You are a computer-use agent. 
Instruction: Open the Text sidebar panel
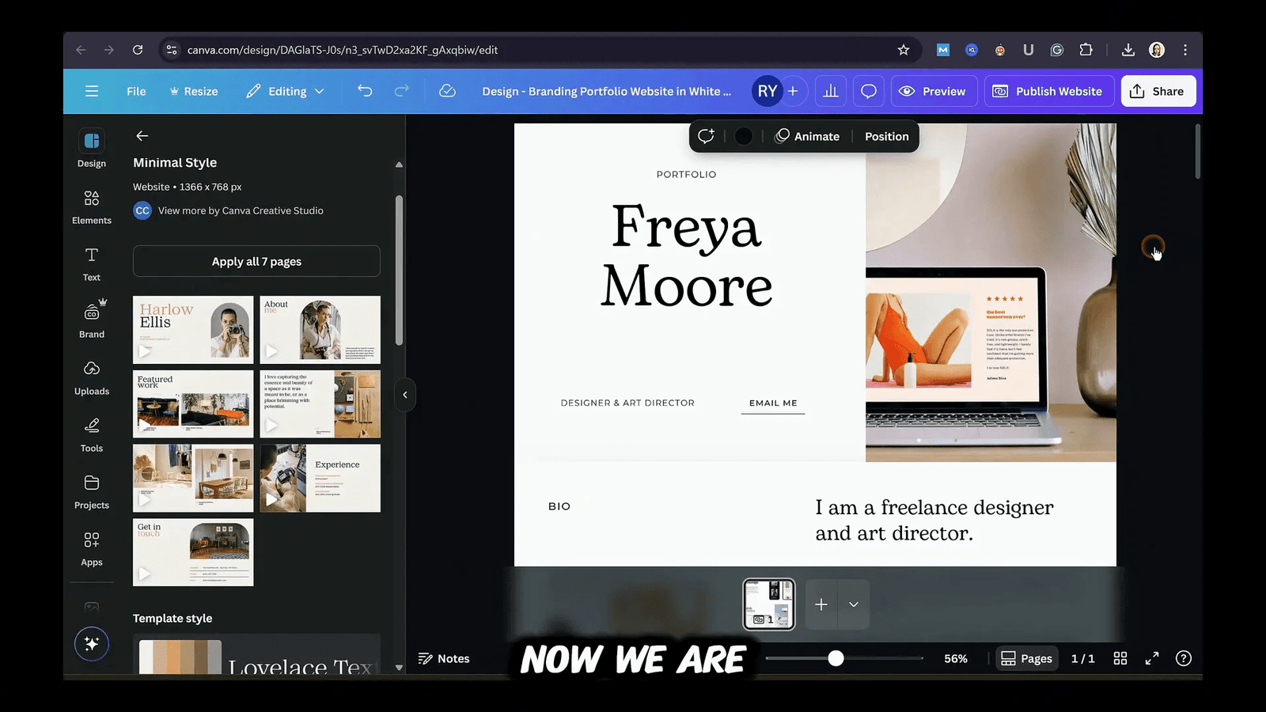click(x=92, y=263)
